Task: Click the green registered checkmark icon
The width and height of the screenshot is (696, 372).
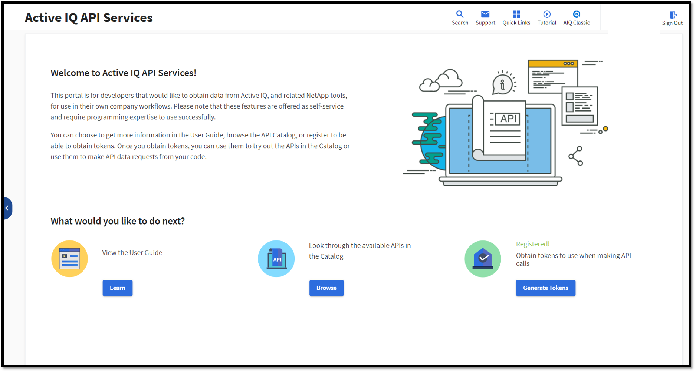Action: point(483,259)
